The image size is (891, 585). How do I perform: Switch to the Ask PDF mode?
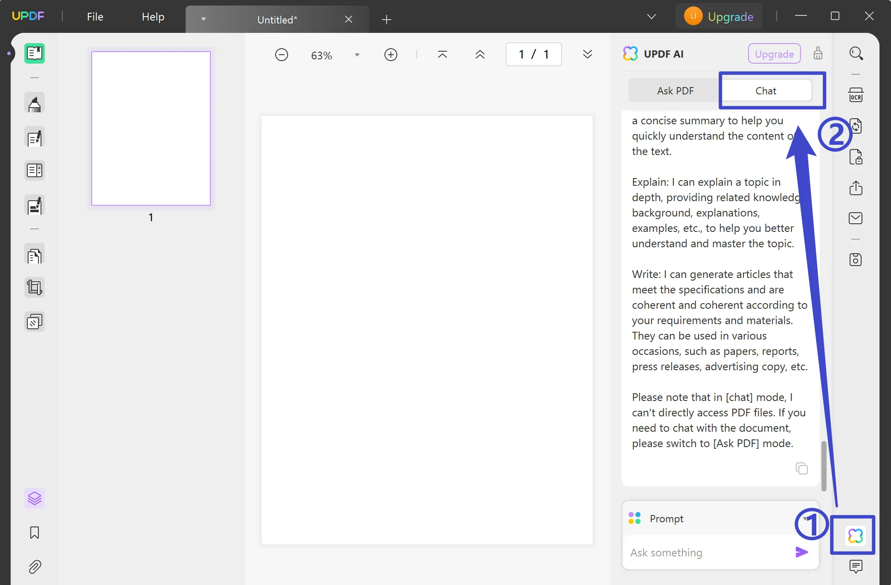pyautogui.click(x=675, y=91)
